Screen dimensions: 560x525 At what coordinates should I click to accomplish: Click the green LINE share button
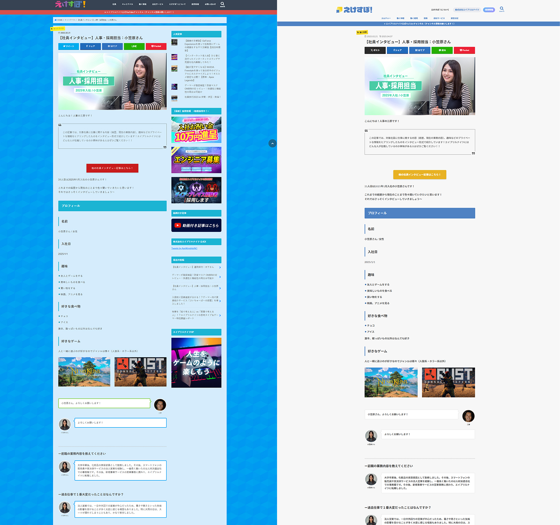point(134,46)
